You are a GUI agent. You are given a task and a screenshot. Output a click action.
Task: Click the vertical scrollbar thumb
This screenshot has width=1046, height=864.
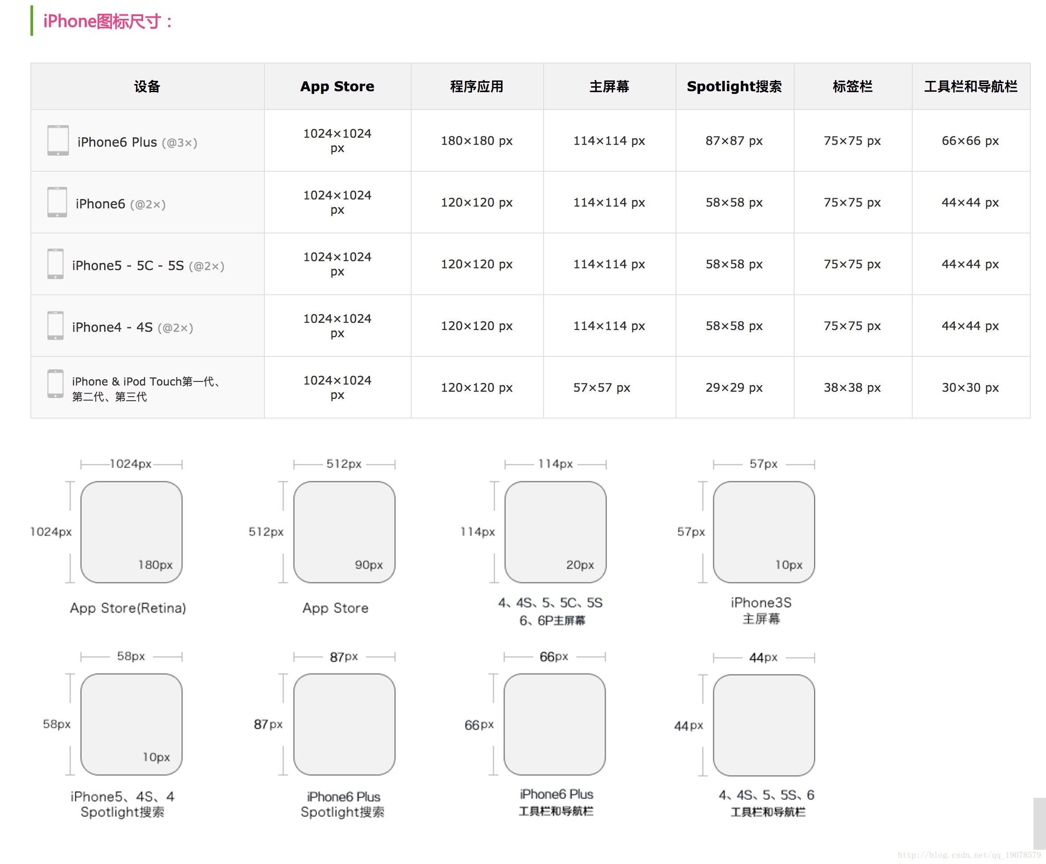click(1039, 823)
